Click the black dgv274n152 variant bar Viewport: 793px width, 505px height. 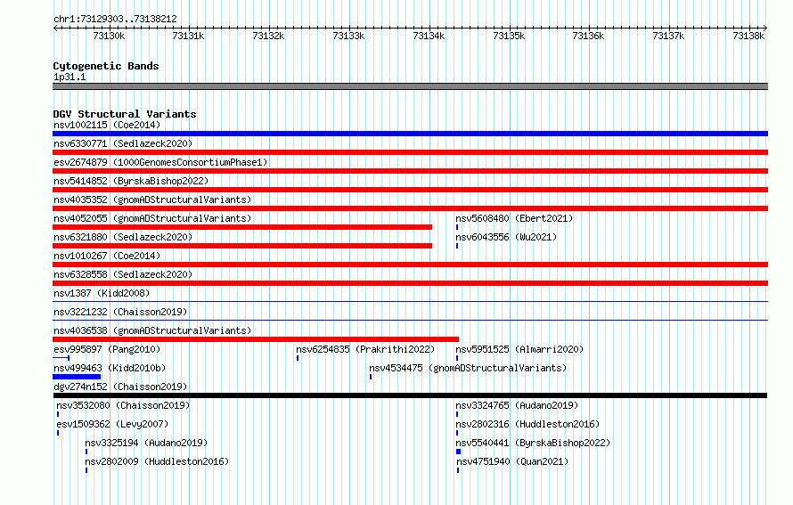pos(410,395)
